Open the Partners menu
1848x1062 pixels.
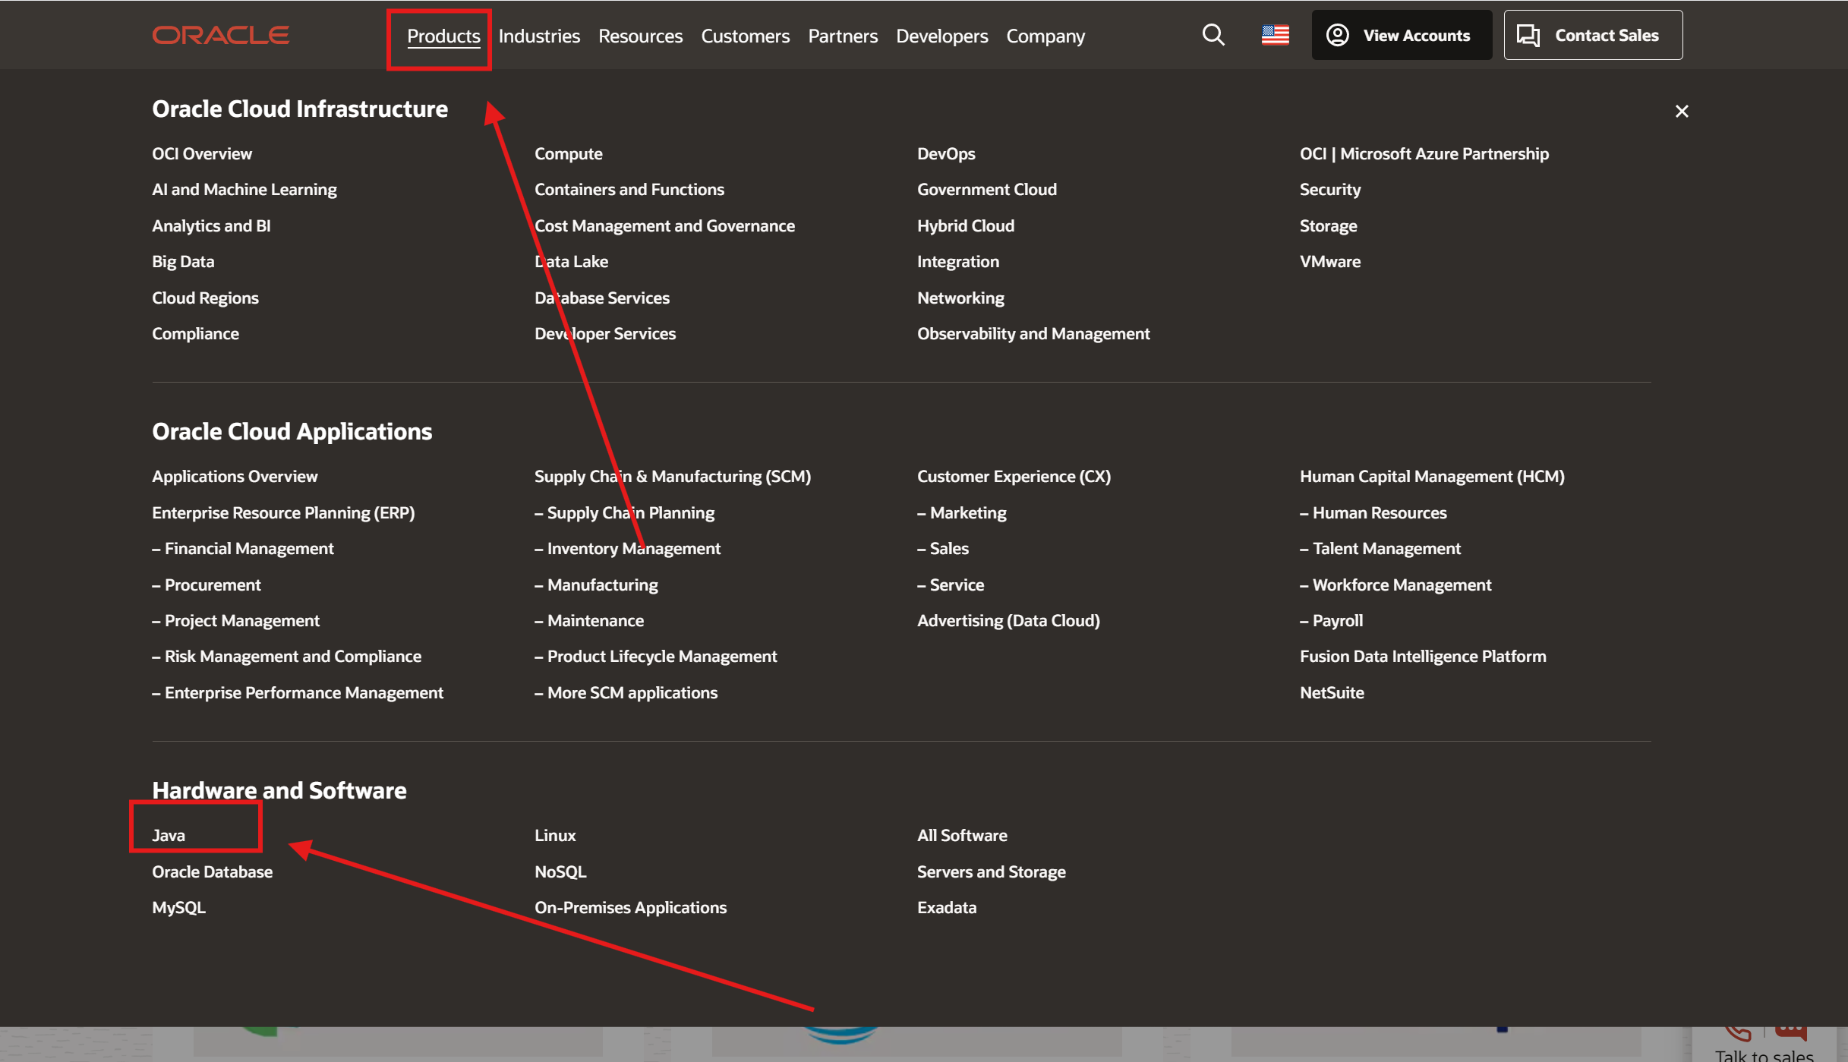(843, 36)
